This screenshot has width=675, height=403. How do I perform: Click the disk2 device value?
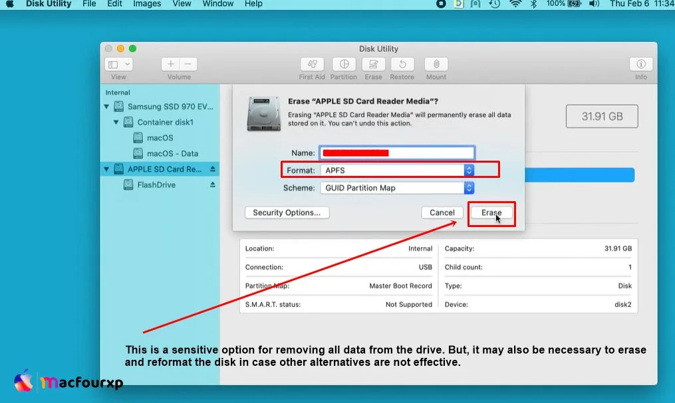pyautogui.click(x=623, y=304)
